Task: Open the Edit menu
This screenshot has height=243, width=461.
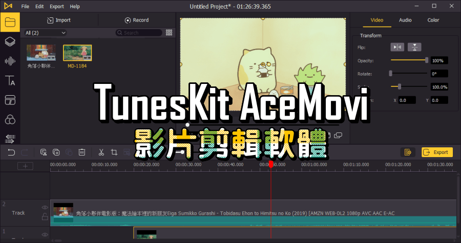Action: point(39,6)
